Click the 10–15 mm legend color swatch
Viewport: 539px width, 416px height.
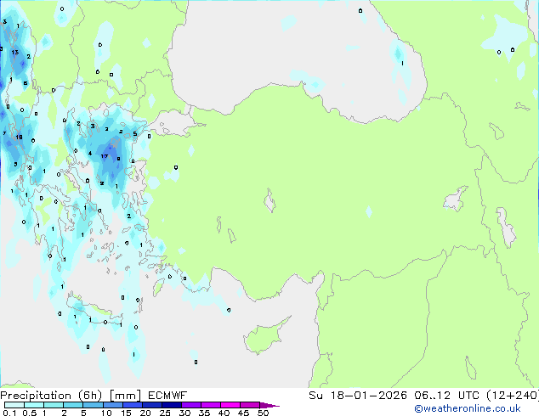pyautogui.click(x=113, y=405)
